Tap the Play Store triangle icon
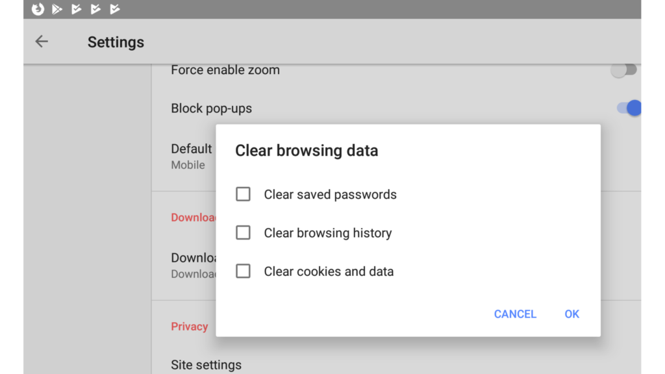This screenshot has height=374, width=665. coord(57,9)
